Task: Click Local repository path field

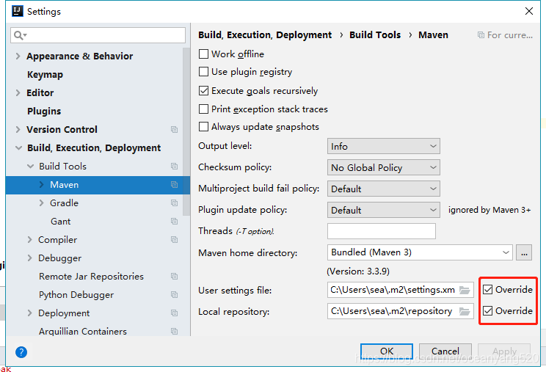Action: pos(401,311)
